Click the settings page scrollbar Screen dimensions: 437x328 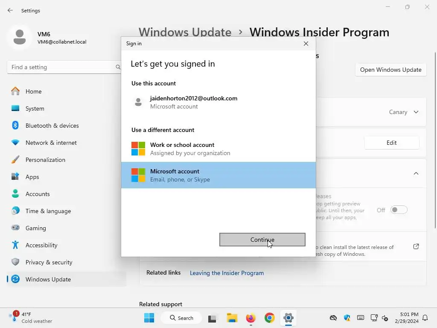click(x=435, y=140)
